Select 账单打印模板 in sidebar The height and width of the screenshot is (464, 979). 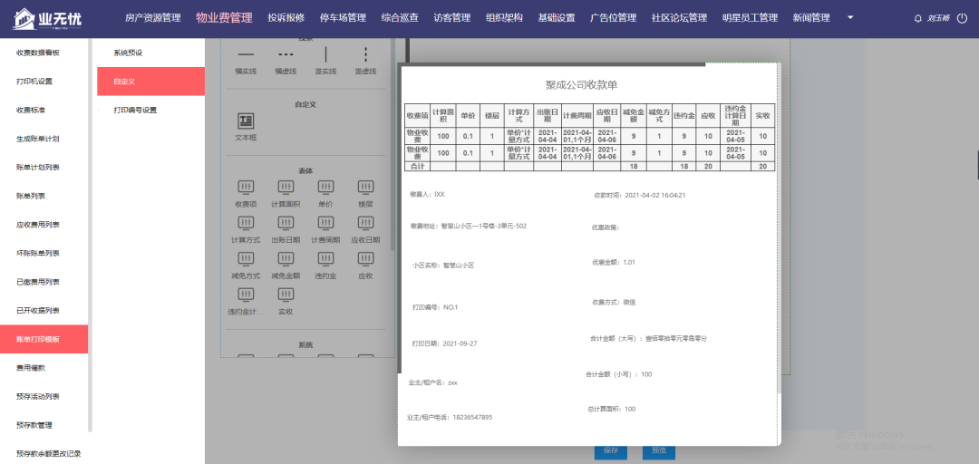point(44,339)
